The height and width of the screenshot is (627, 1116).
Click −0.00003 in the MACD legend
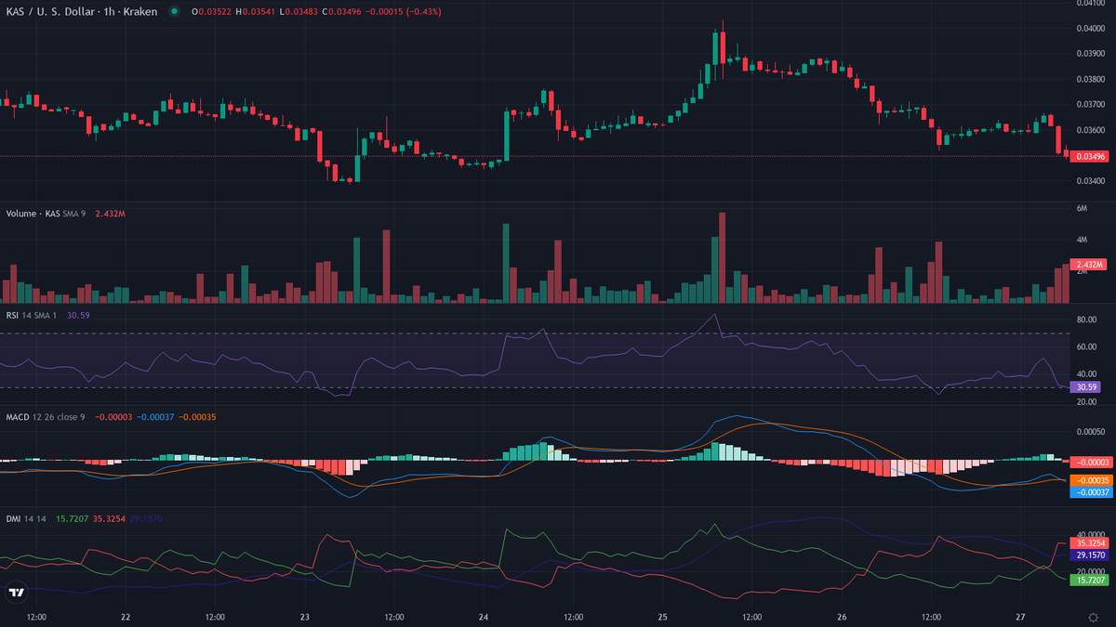pyautogui.click(x=113, y=416)
